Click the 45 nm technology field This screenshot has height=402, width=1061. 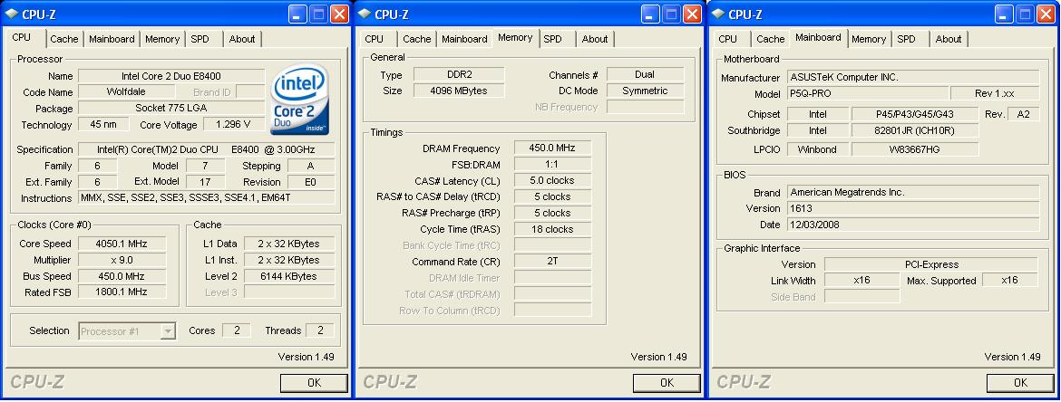coord(103,124)
